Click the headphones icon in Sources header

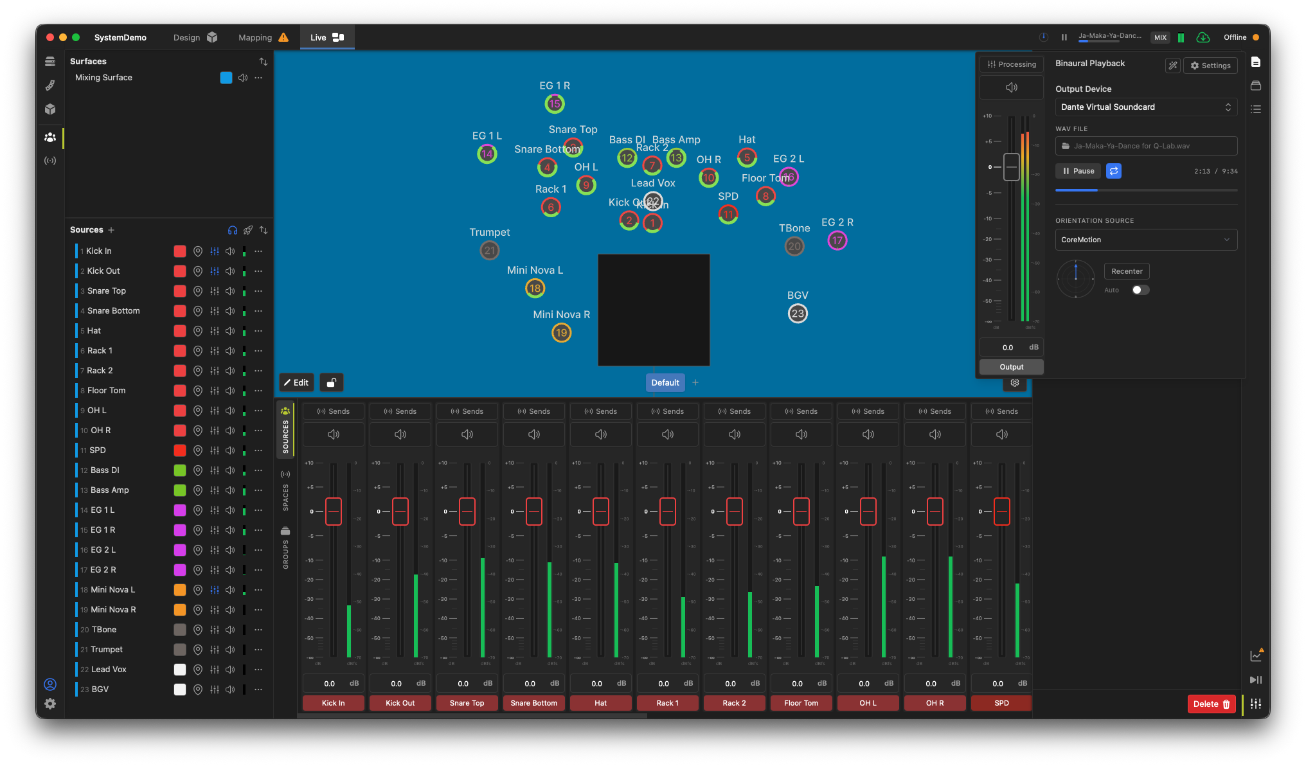point(233,230)
